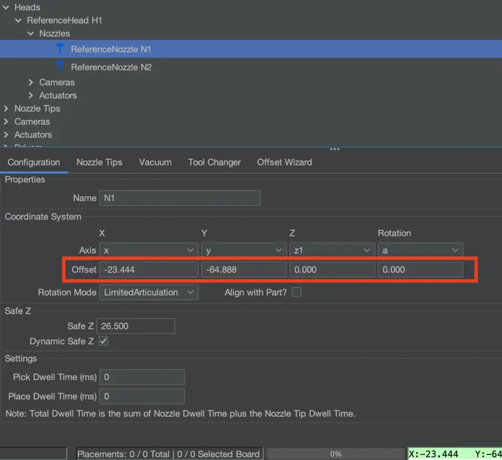Viewport: 502px width, 460px height.
Task: Click the Safe Z value field
Action: click(x=135, y=326)
